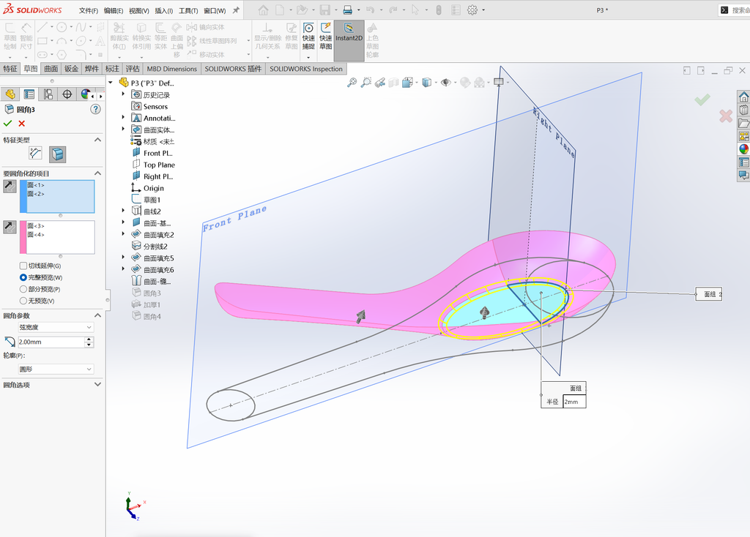Select the manual fillet feature type icon

coord(35,154)
